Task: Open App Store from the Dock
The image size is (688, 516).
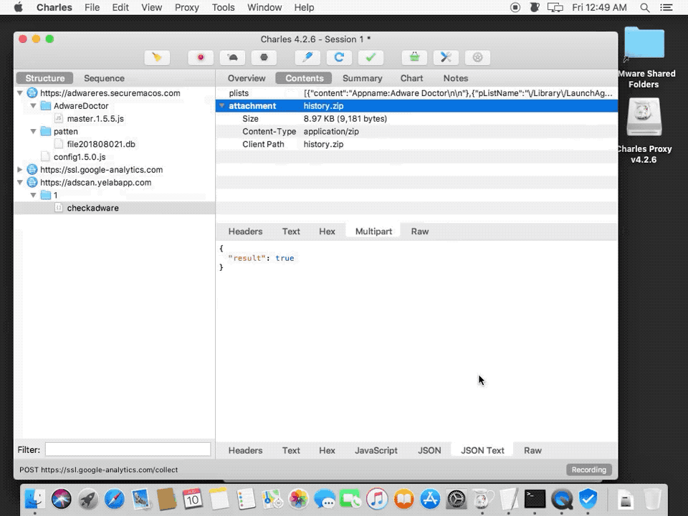Action: [430, 499]
